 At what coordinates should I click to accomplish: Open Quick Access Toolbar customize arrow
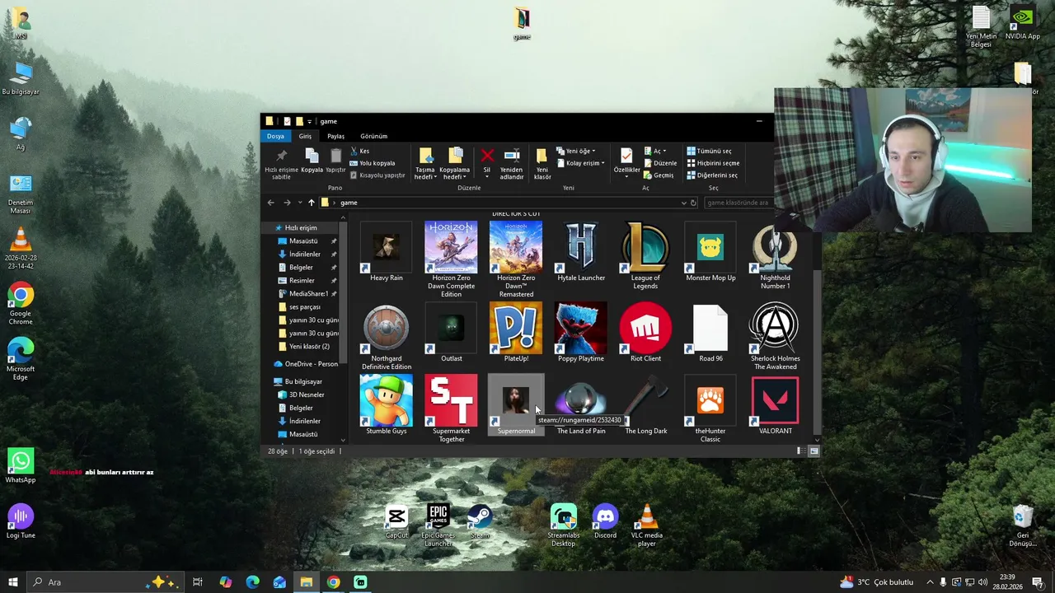309,121
